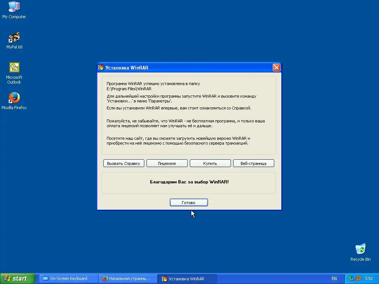Click the EN language indicator
The height and width of the screenshot is (284, 379).
pyautogui.click(x=334, y=278)
